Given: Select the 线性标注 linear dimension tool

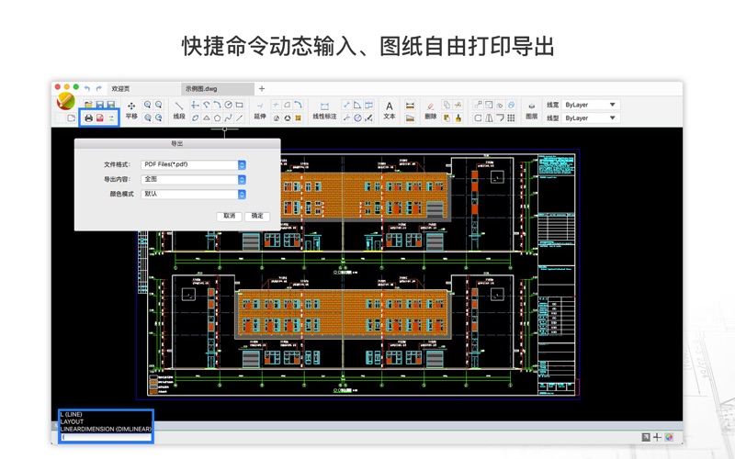Looking at the screenshot, I should click(x=324, y=110).
